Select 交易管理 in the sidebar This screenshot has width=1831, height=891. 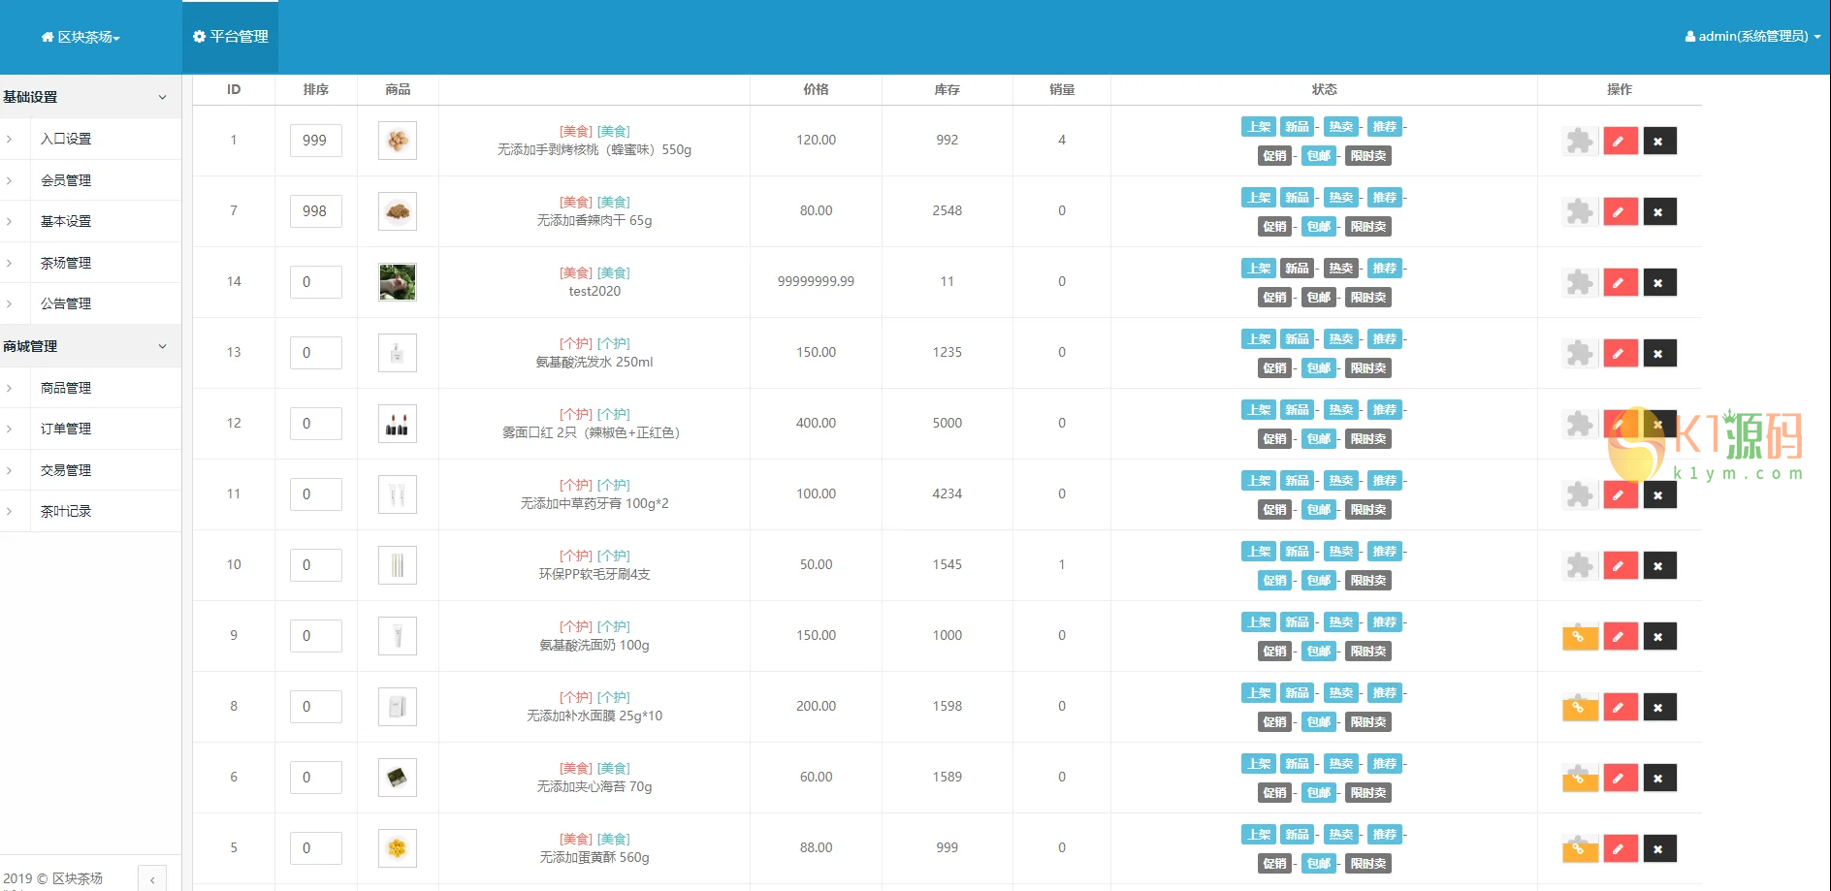[66, 470]
